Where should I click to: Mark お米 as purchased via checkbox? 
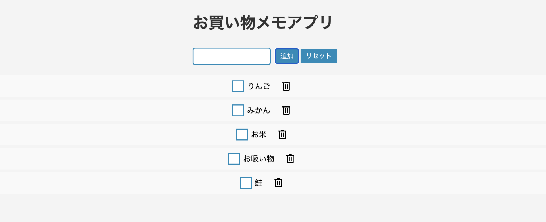coord(242,135)
